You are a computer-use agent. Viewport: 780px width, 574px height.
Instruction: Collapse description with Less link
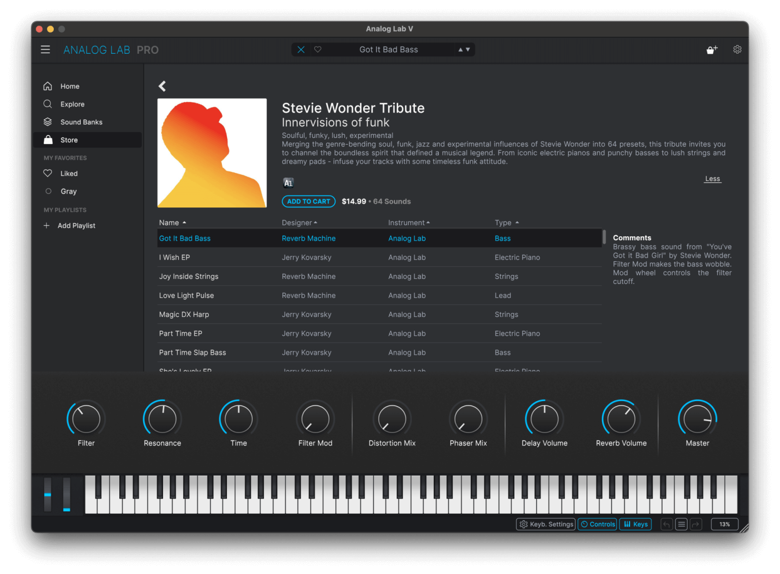pos(712,179)
